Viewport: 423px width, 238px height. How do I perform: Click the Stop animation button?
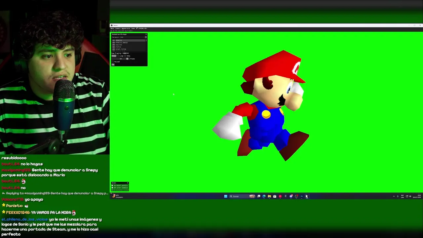tap(114, 56)
